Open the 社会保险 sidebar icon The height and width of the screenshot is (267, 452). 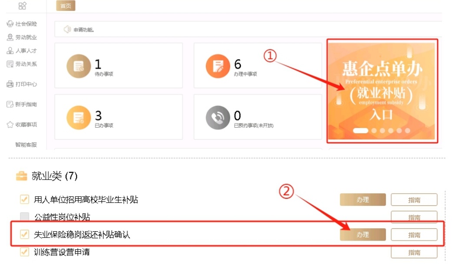[10, 23]
